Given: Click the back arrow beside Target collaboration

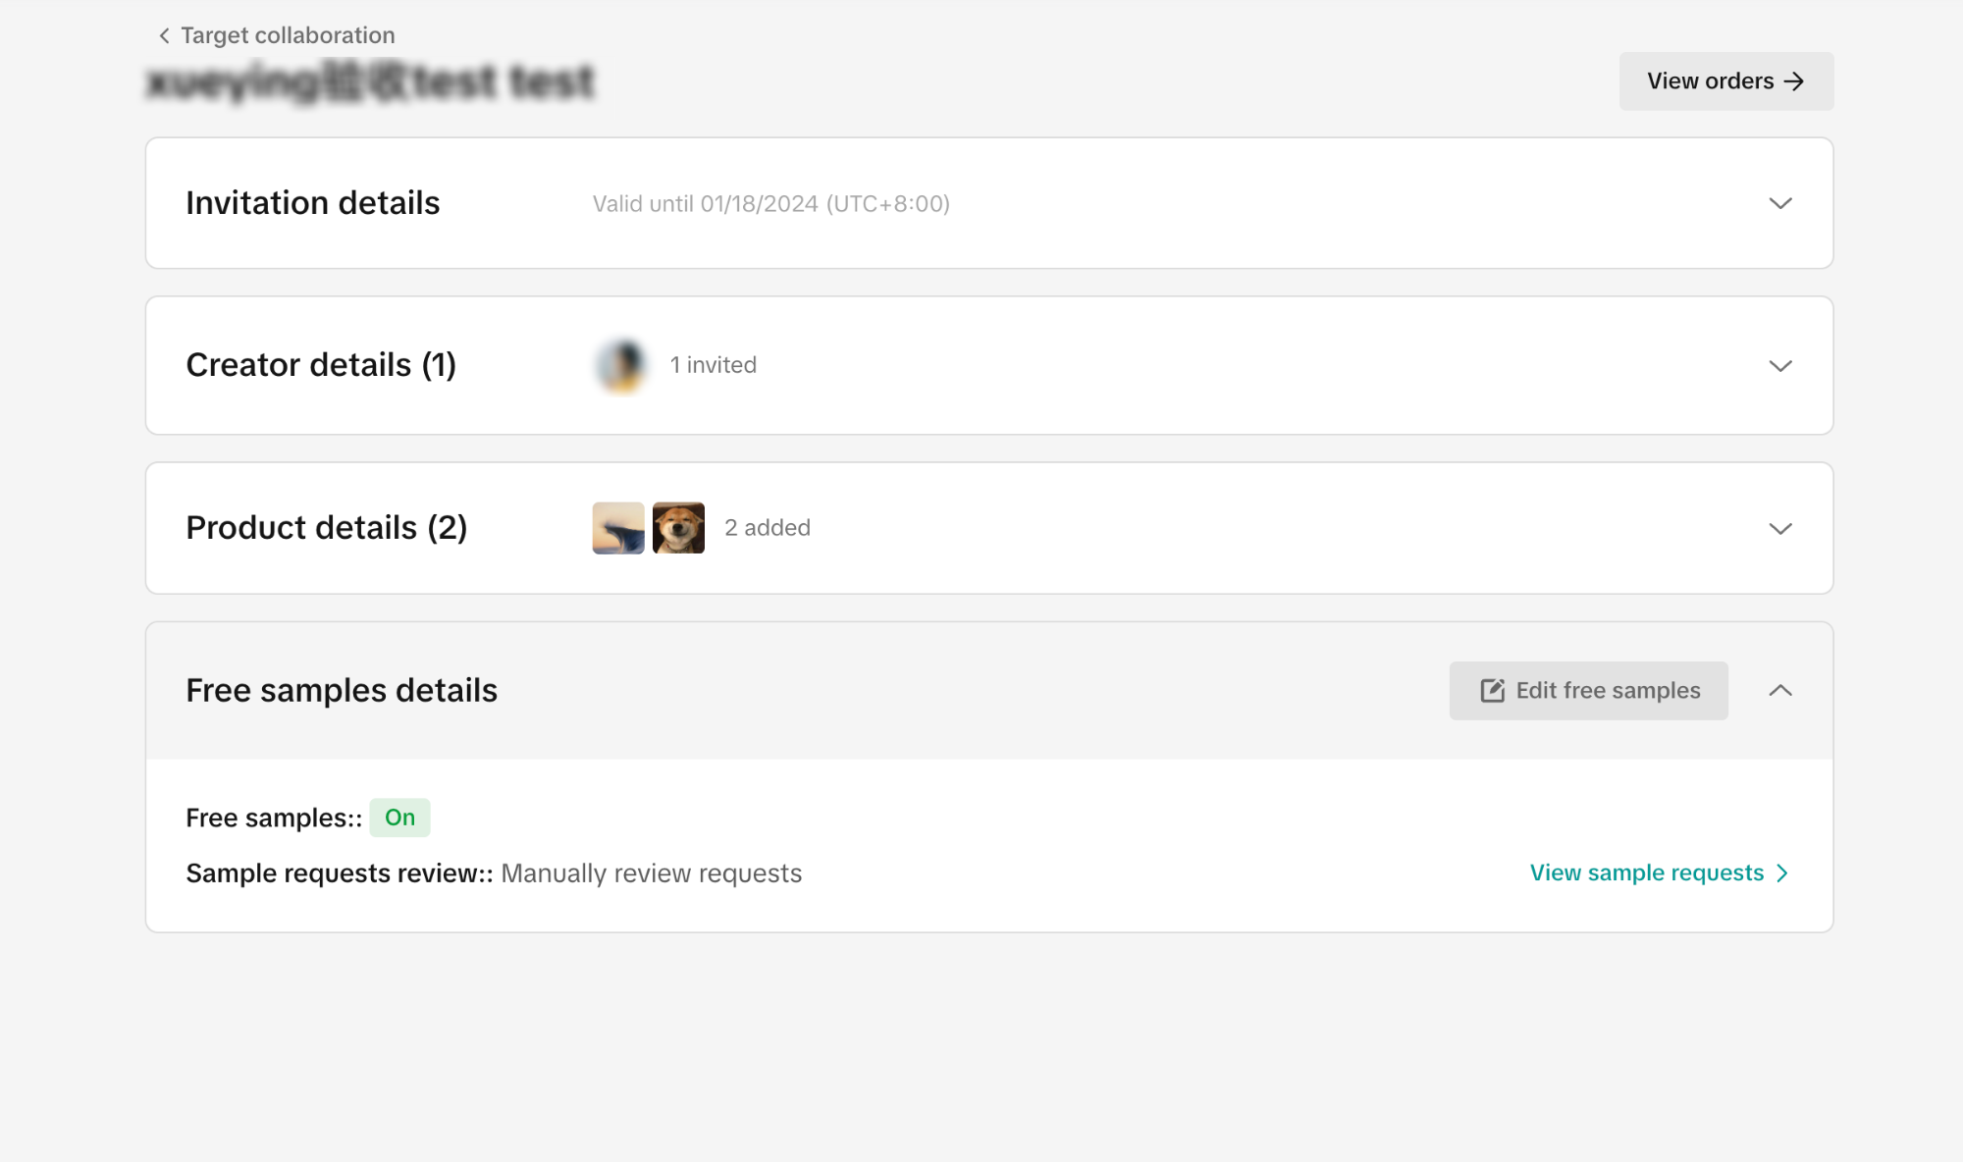Looking at the screenshot, I should [x=164, y=36].
